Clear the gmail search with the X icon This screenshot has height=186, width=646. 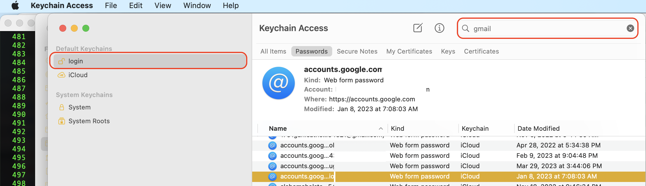[630, 28]
